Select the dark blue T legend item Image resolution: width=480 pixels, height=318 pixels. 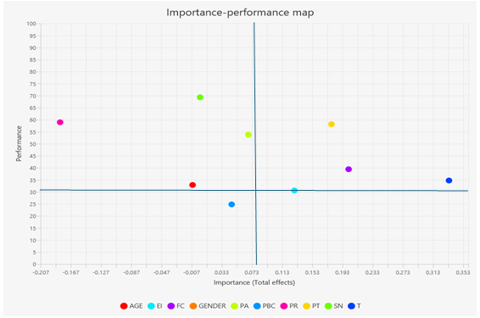pos(354,306)
